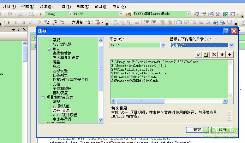245x143 pixels.
Task: Expand the 帮助 tree node
Action: coord(49,49)
